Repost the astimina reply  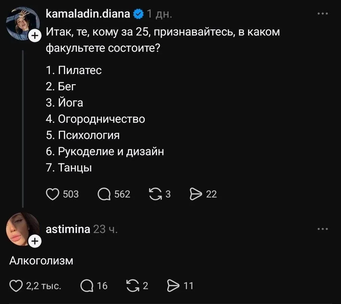[x=132, y=286]
